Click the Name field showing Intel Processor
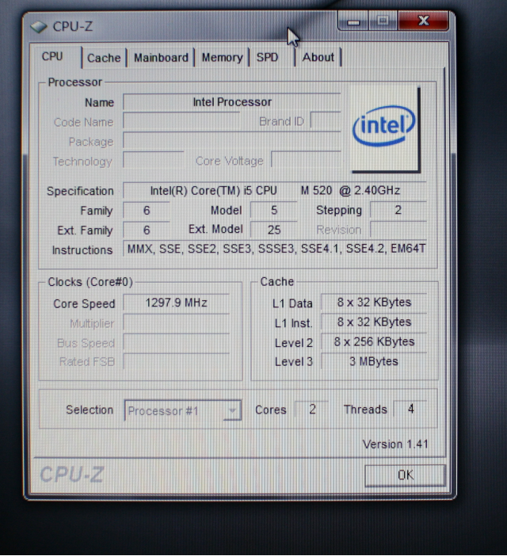Viewport: 507px width, 556px height. tap(232, 102)
